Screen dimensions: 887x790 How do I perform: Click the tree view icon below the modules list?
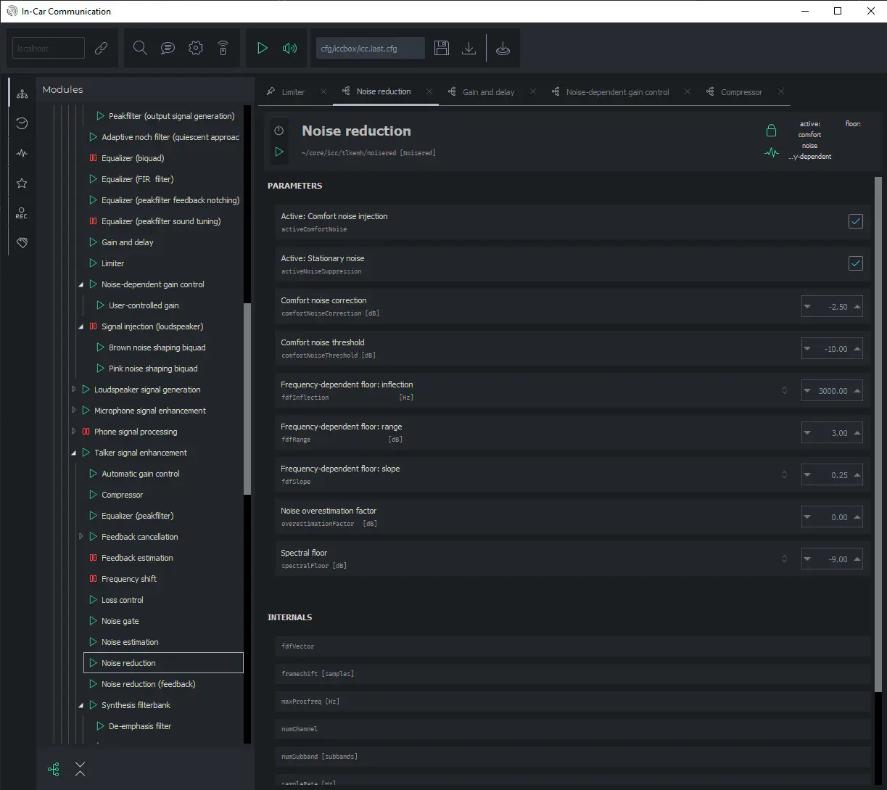coord(53,770)
